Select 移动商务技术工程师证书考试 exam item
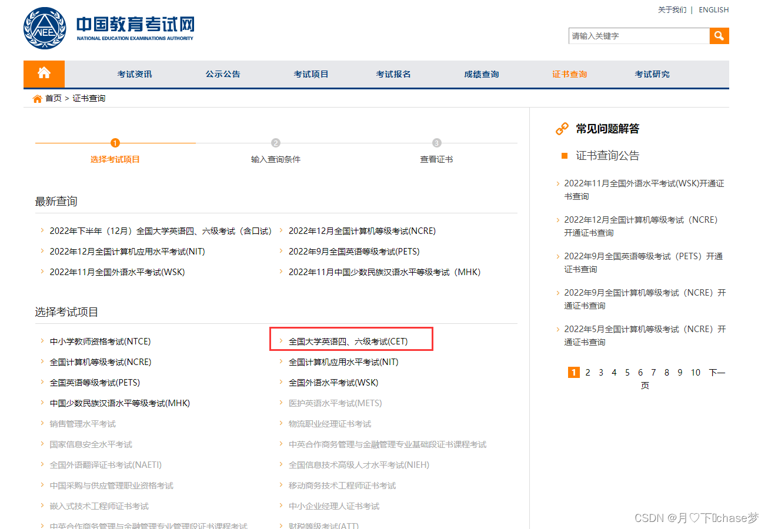This screenshot has width=768, height=529. tap(342, 486)
